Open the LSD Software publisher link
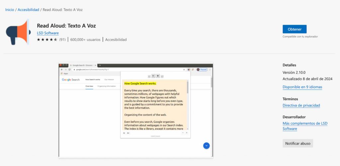340x166 pixels. click(48, 33)
